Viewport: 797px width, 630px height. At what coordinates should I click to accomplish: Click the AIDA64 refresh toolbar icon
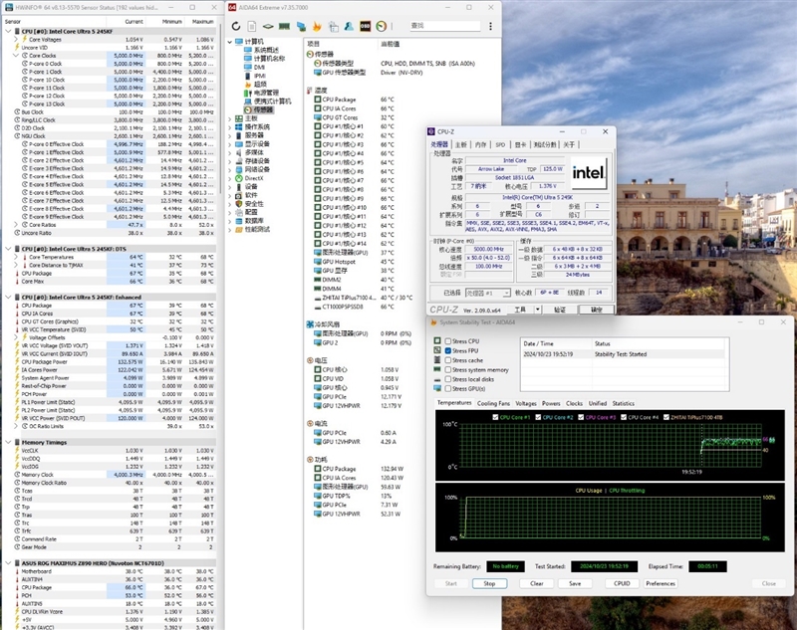point(236,26)
